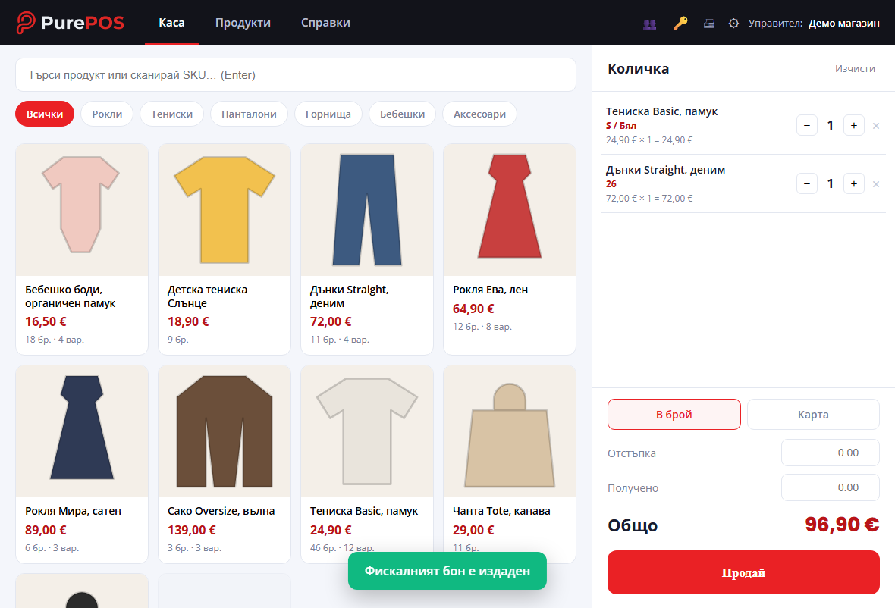
Task: Open the Продукти tab
Action: pos(243,23)
